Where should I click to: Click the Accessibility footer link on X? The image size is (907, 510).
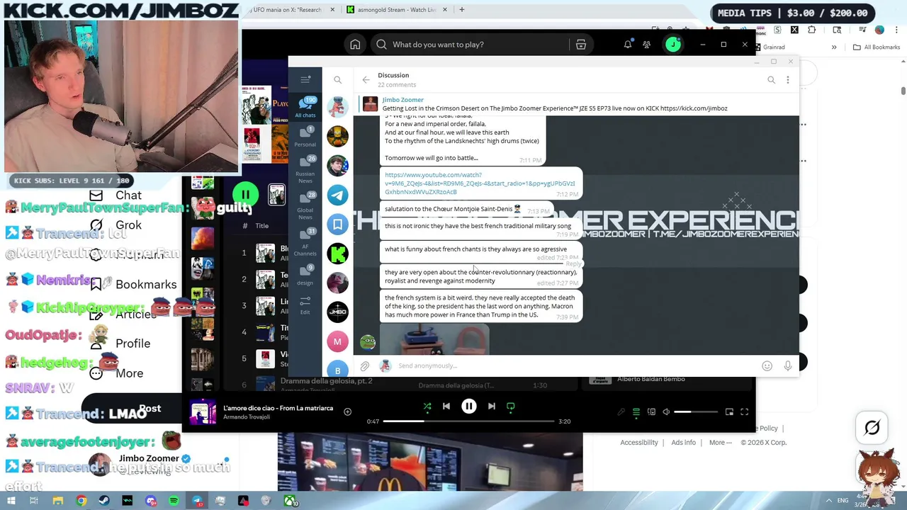[639, 443]
